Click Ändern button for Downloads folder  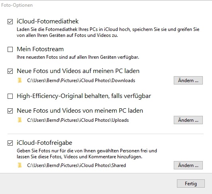point(188,81)
